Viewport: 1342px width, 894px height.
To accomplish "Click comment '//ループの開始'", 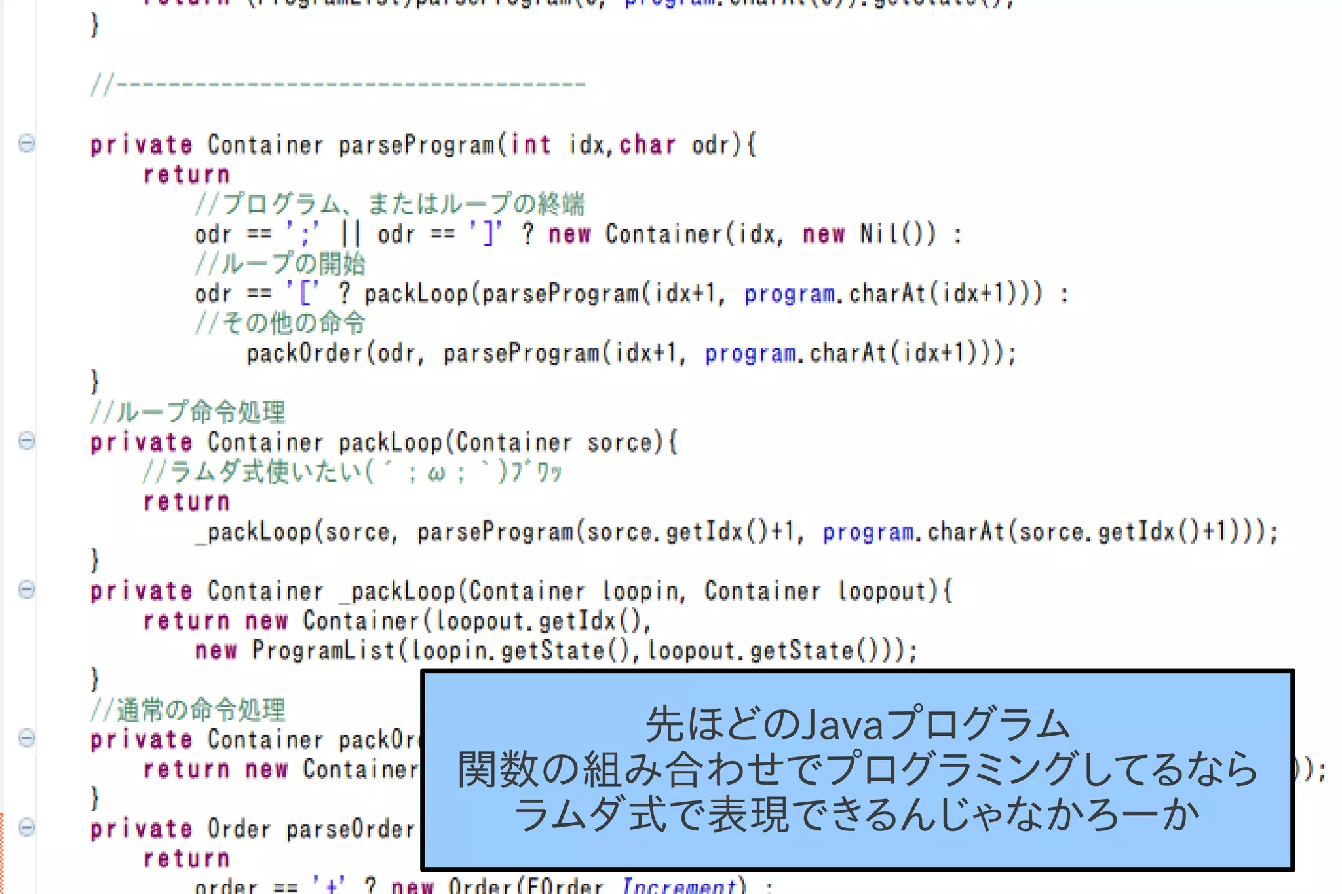I will (280, 263).
